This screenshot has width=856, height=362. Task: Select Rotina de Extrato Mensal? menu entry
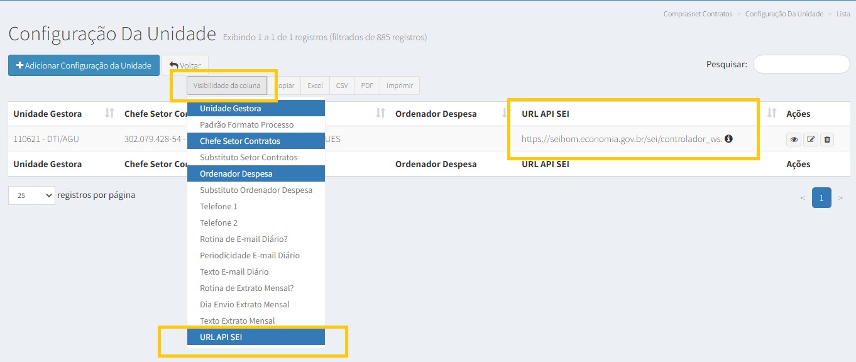click(256, 288)
